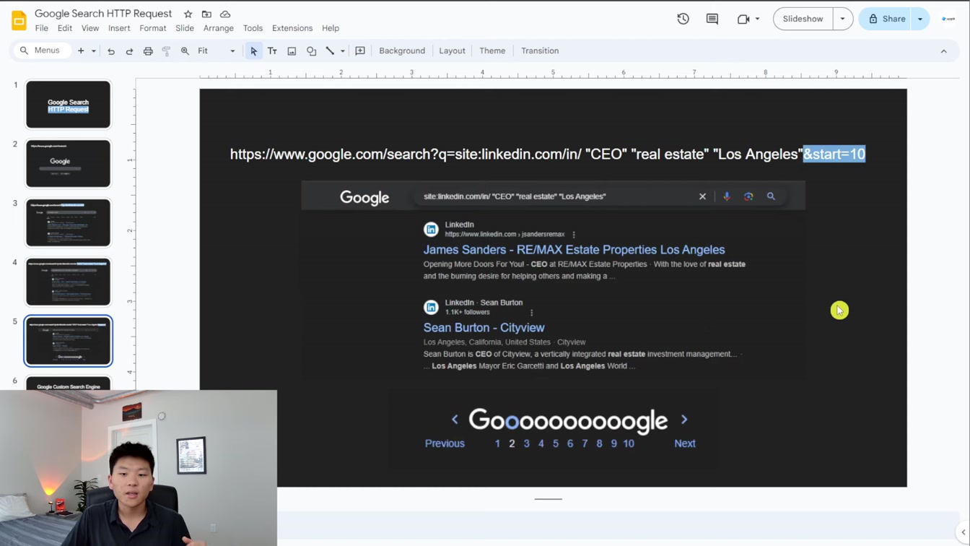This screenshot has width=970, height=546.
Task: Print the presentation
Action: (148, 51)
